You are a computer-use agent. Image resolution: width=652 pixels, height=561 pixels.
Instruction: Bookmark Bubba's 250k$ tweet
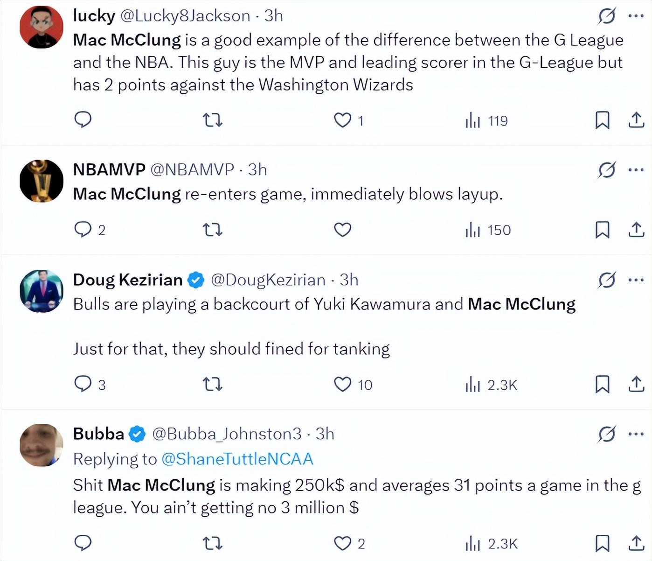point(602,543)
